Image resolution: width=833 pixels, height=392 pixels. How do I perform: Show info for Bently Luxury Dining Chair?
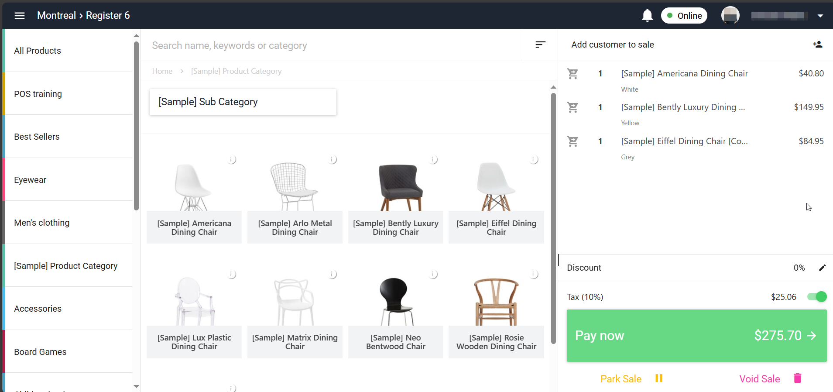(x=433, y=160)
